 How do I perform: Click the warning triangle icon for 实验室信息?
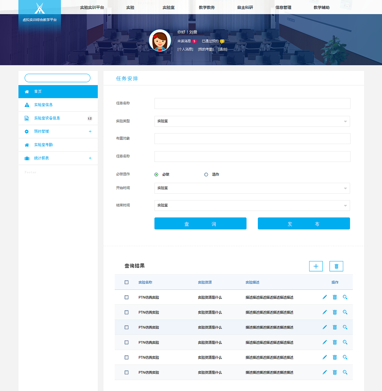(x=27, y=105)
